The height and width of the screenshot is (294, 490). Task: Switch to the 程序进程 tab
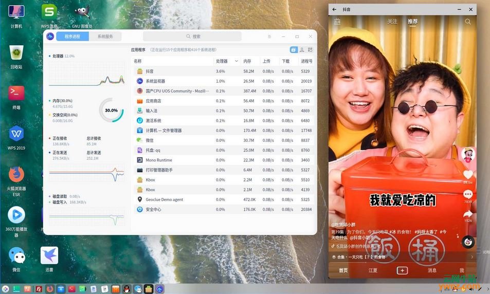coord(72,36)
